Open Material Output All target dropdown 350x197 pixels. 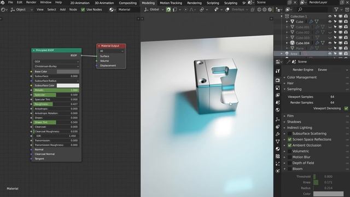coord(111,51)
